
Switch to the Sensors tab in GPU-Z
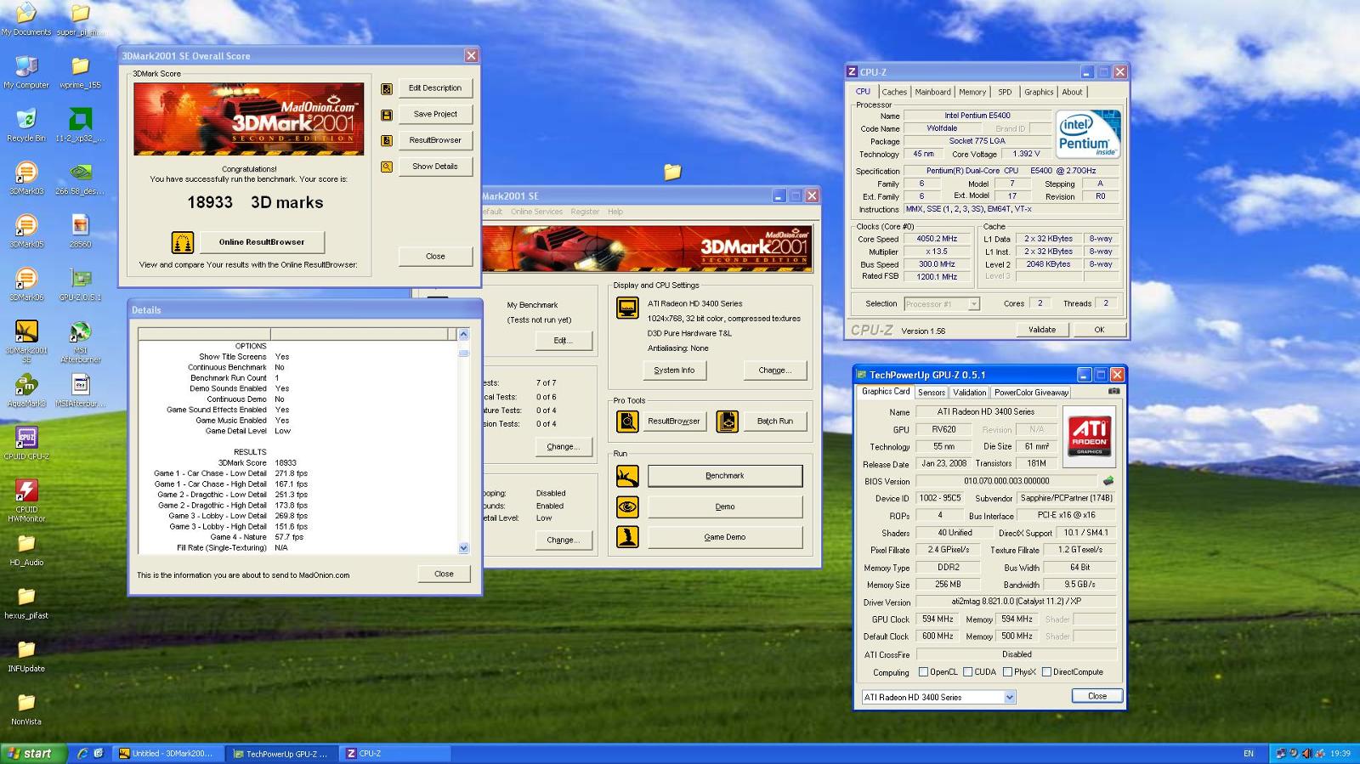pos(932,393)
